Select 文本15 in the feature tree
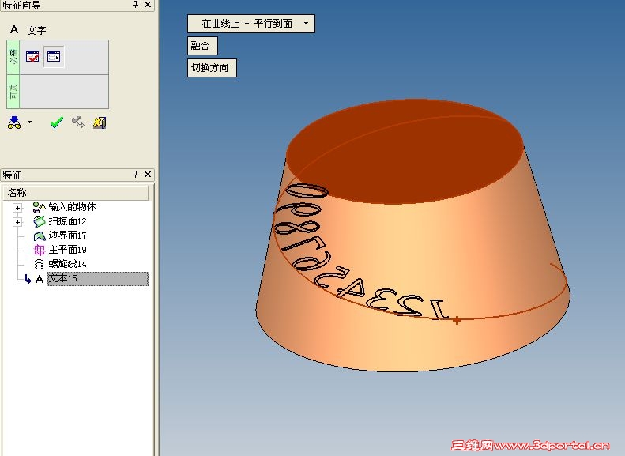 [x=98, y=279]
